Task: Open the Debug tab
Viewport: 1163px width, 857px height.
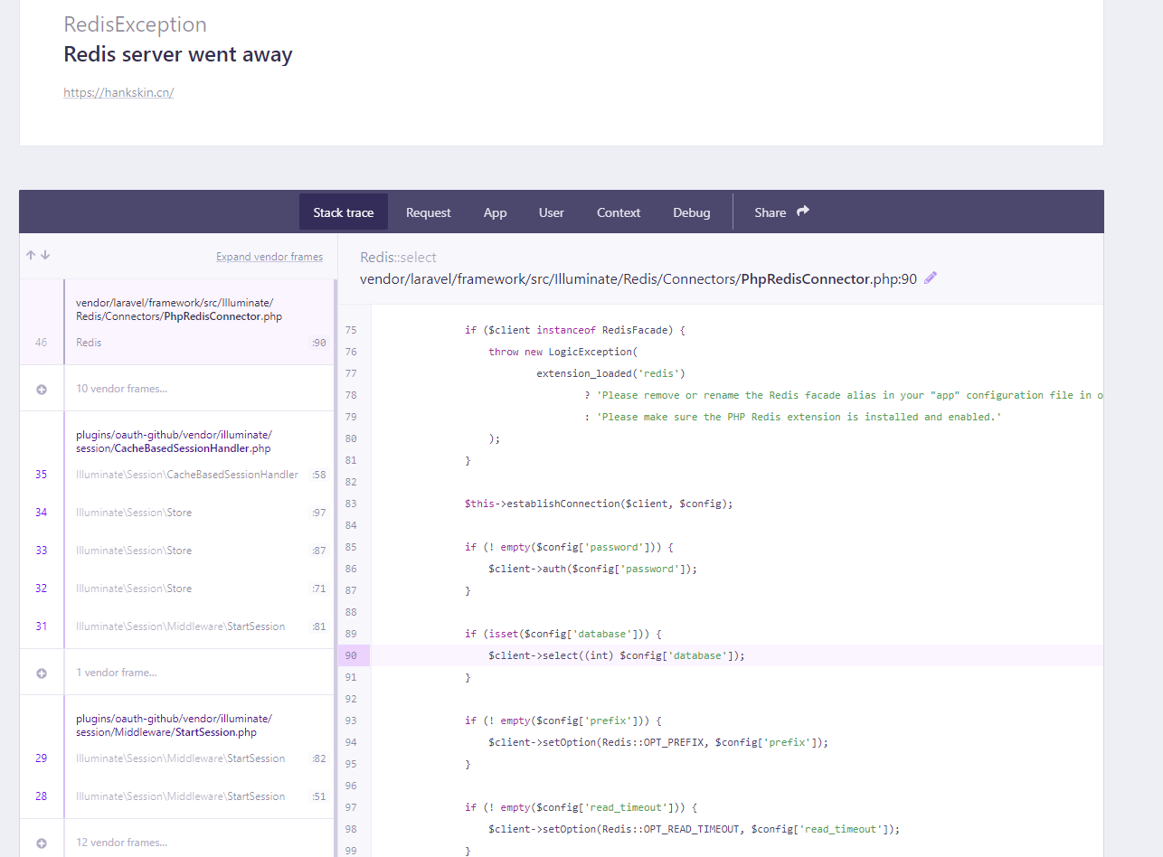Action: coord(691,212)
